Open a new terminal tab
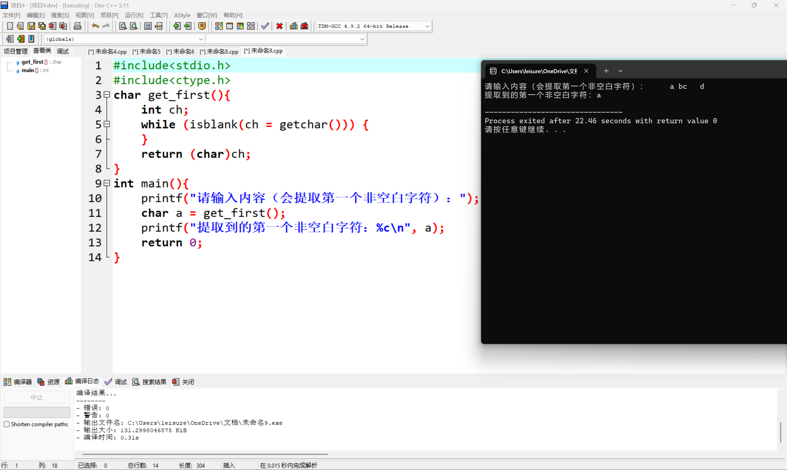The height and width of the screenshot is (470, 787). pos(606,71)
